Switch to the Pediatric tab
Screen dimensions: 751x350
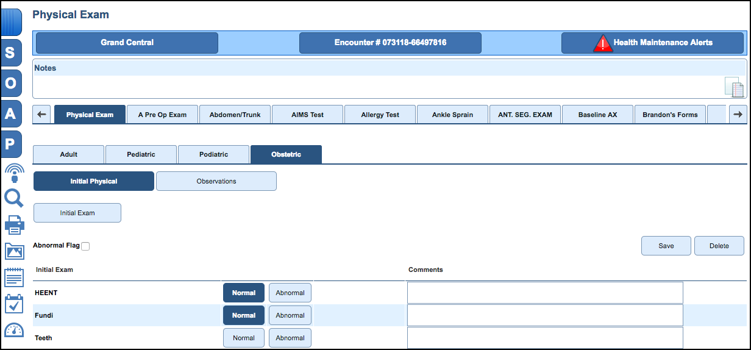click(141, 154)
